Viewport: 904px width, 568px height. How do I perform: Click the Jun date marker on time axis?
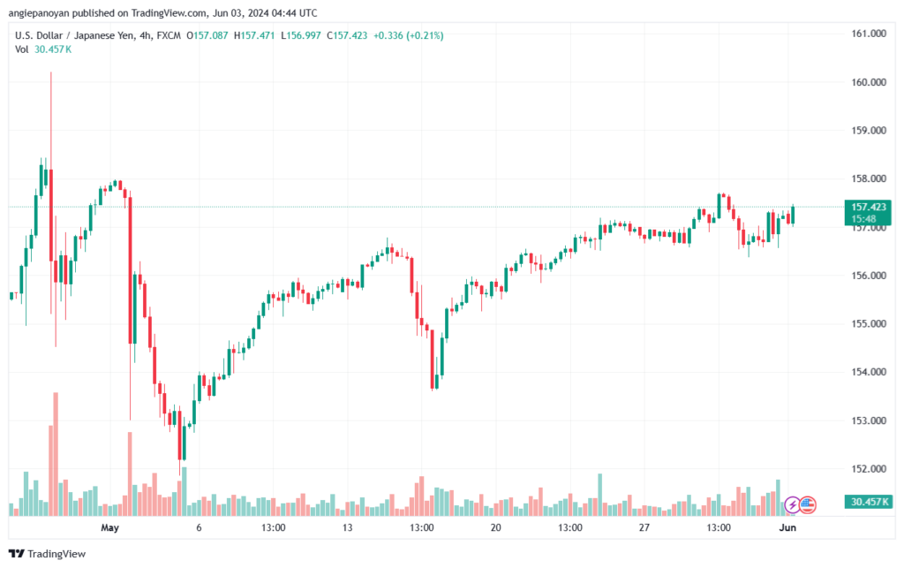click(787, 527)
